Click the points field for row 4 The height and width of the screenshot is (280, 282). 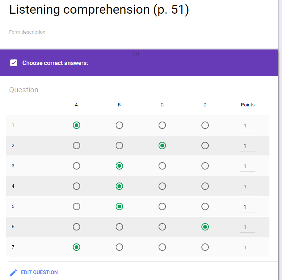pyautogui.click(x=247, y=187)
